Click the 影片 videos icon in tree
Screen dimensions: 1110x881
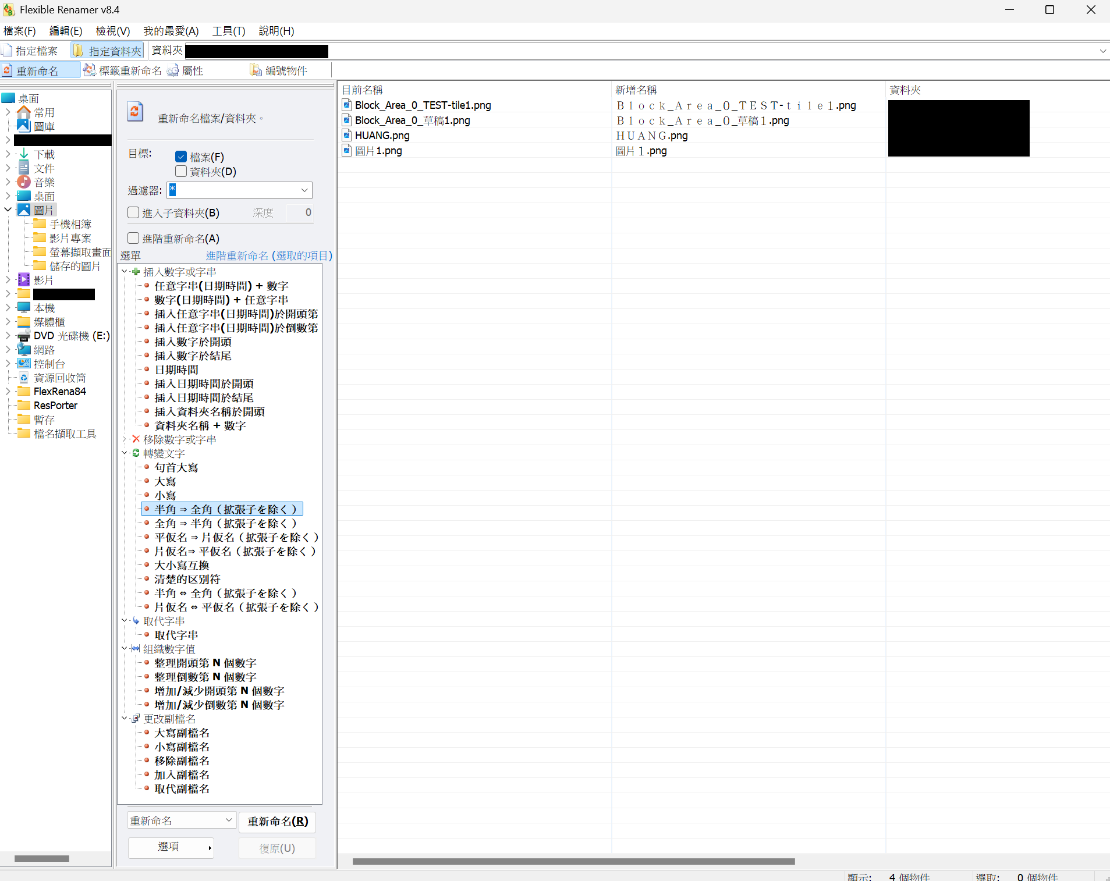(x=24, y=279)
